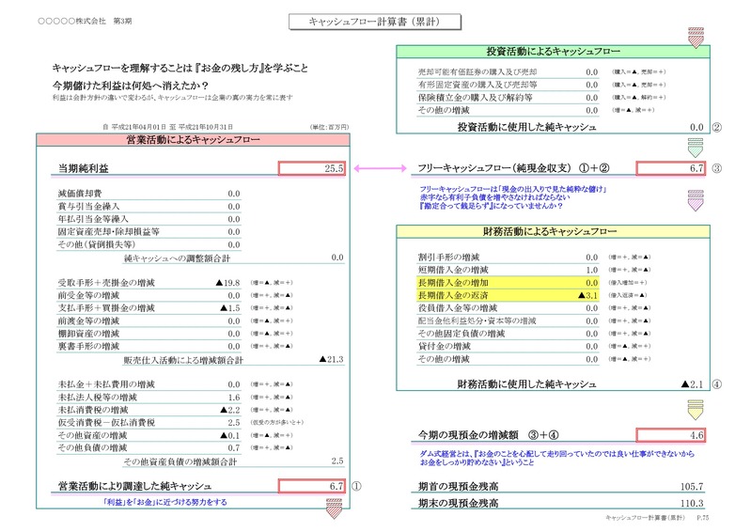Screen dimensions: 751x531
Task: Click the 今期の現預金の増減額 value 4.6
Action: [670, 435]
